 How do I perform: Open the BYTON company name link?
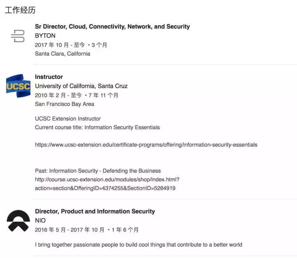coord(45,35)
